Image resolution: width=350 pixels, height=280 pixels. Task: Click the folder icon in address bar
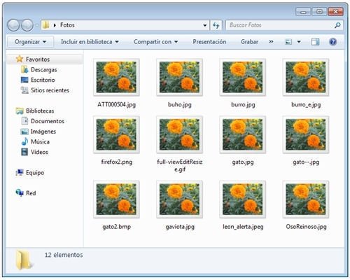(x=46, y=25)
